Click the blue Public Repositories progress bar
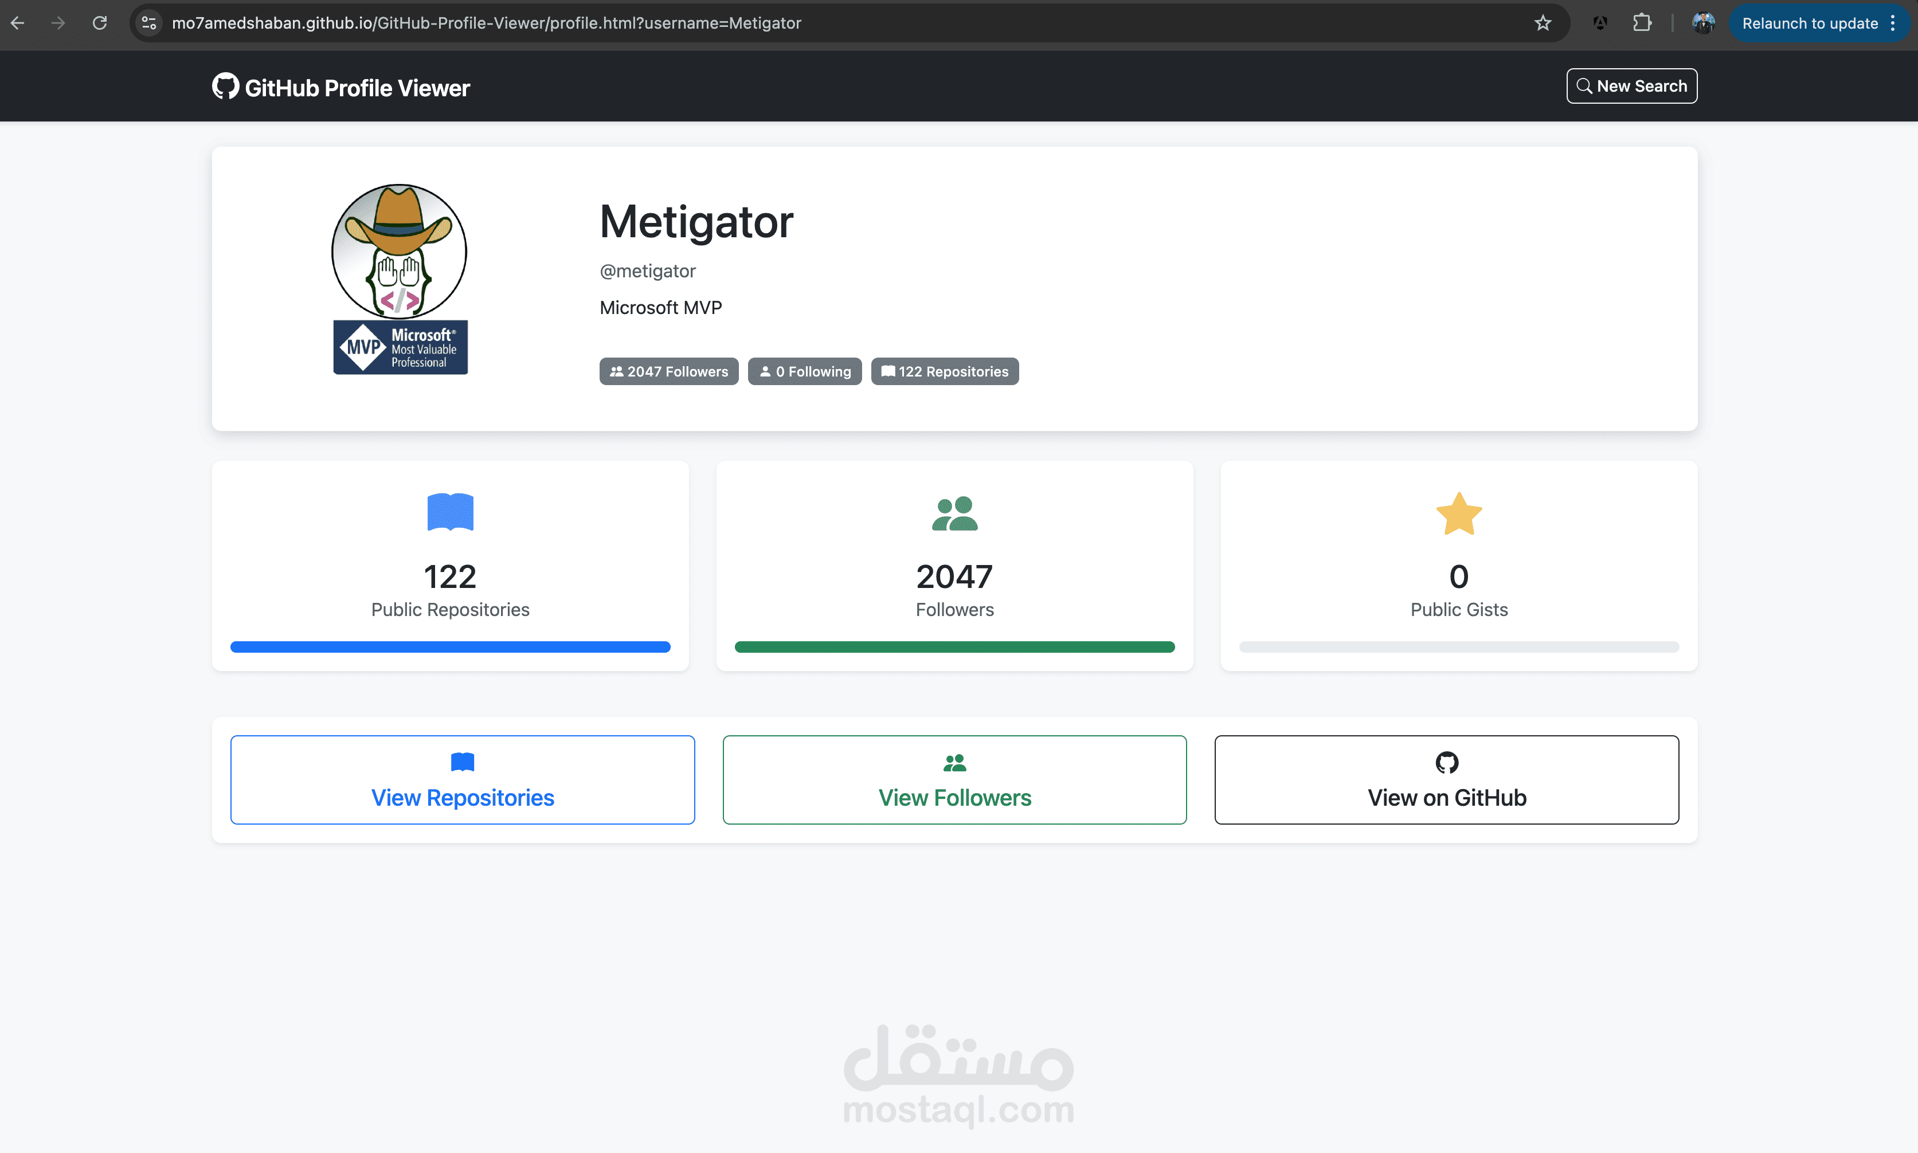Image resolution: width=1918 pixels, height=1153 pixels. 450,647
